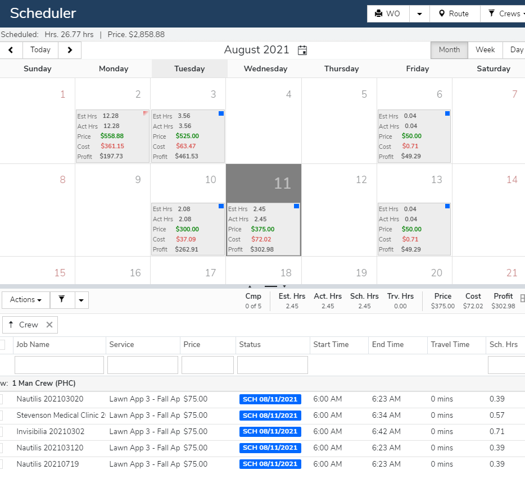Sort by the Job Name column
525x479 pixels.
(x=33, y=345)
